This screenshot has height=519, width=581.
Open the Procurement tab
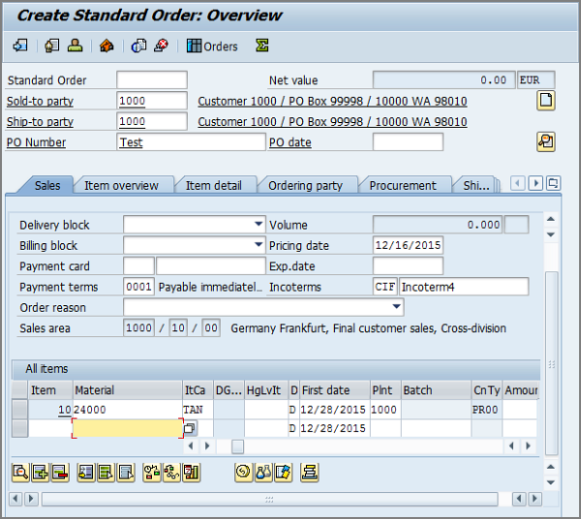point(403,185)
